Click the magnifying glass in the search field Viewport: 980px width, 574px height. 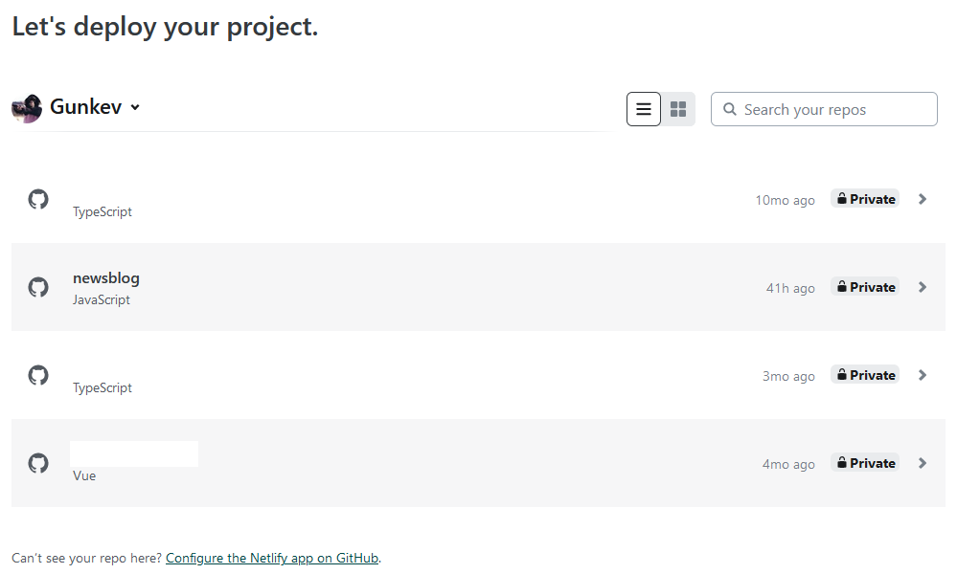[x=730, y=108]
